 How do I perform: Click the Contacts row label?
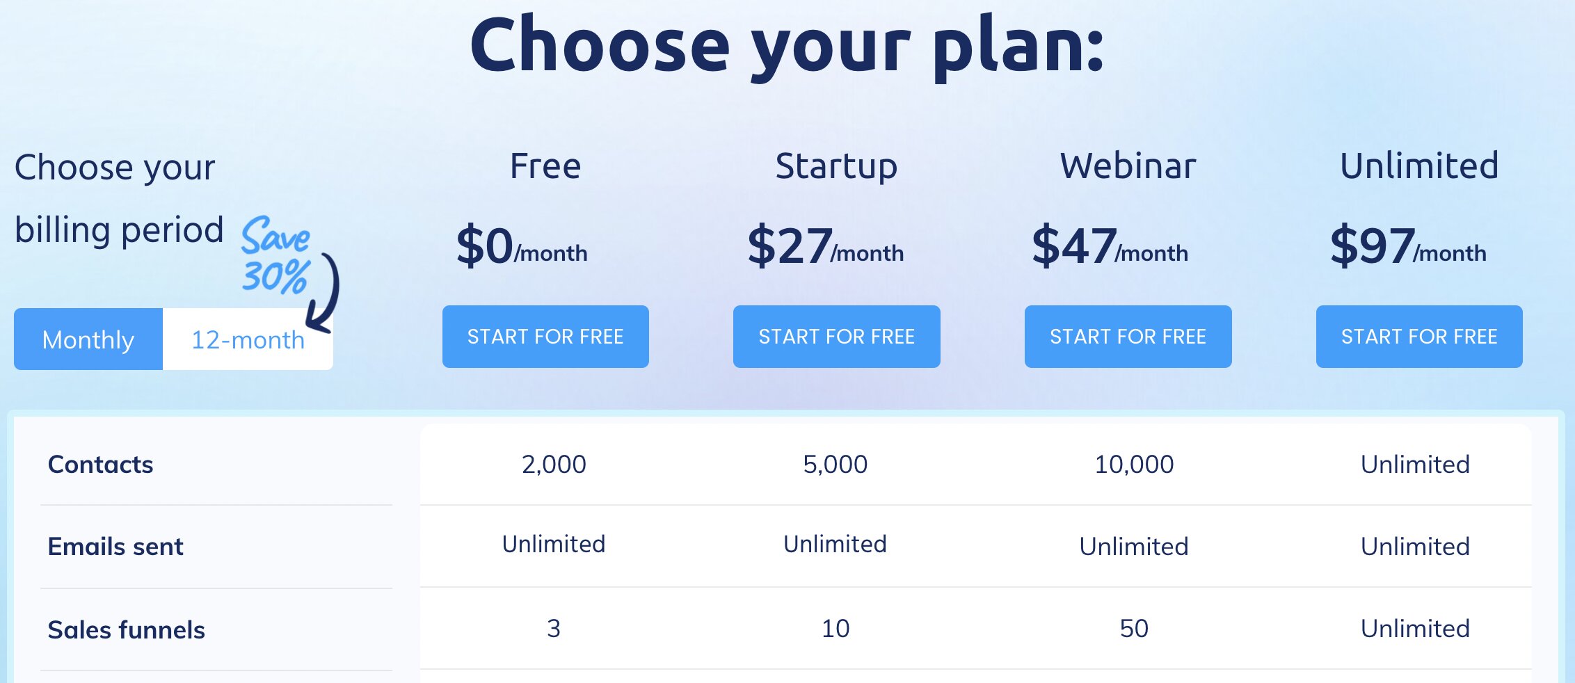101,465
